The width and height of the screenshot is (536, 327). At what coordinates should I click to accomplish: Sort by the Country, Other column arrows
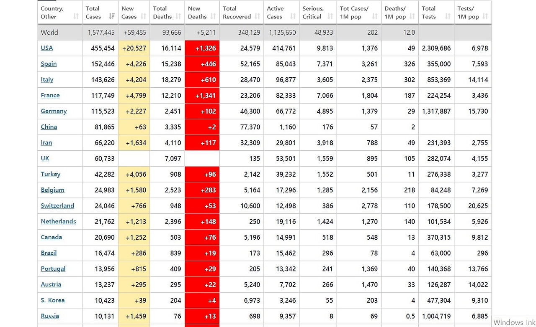(76, 17)
